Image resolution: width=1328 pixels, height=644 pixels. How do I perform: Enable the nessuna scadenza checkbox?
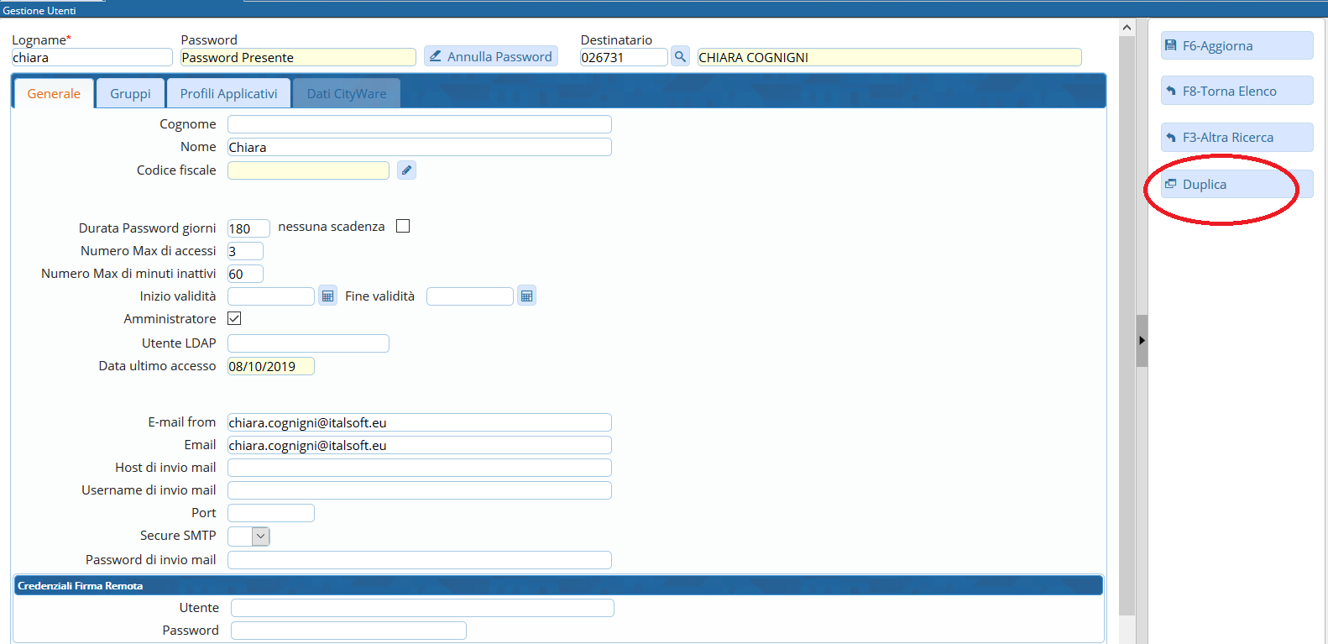point(403,227)
